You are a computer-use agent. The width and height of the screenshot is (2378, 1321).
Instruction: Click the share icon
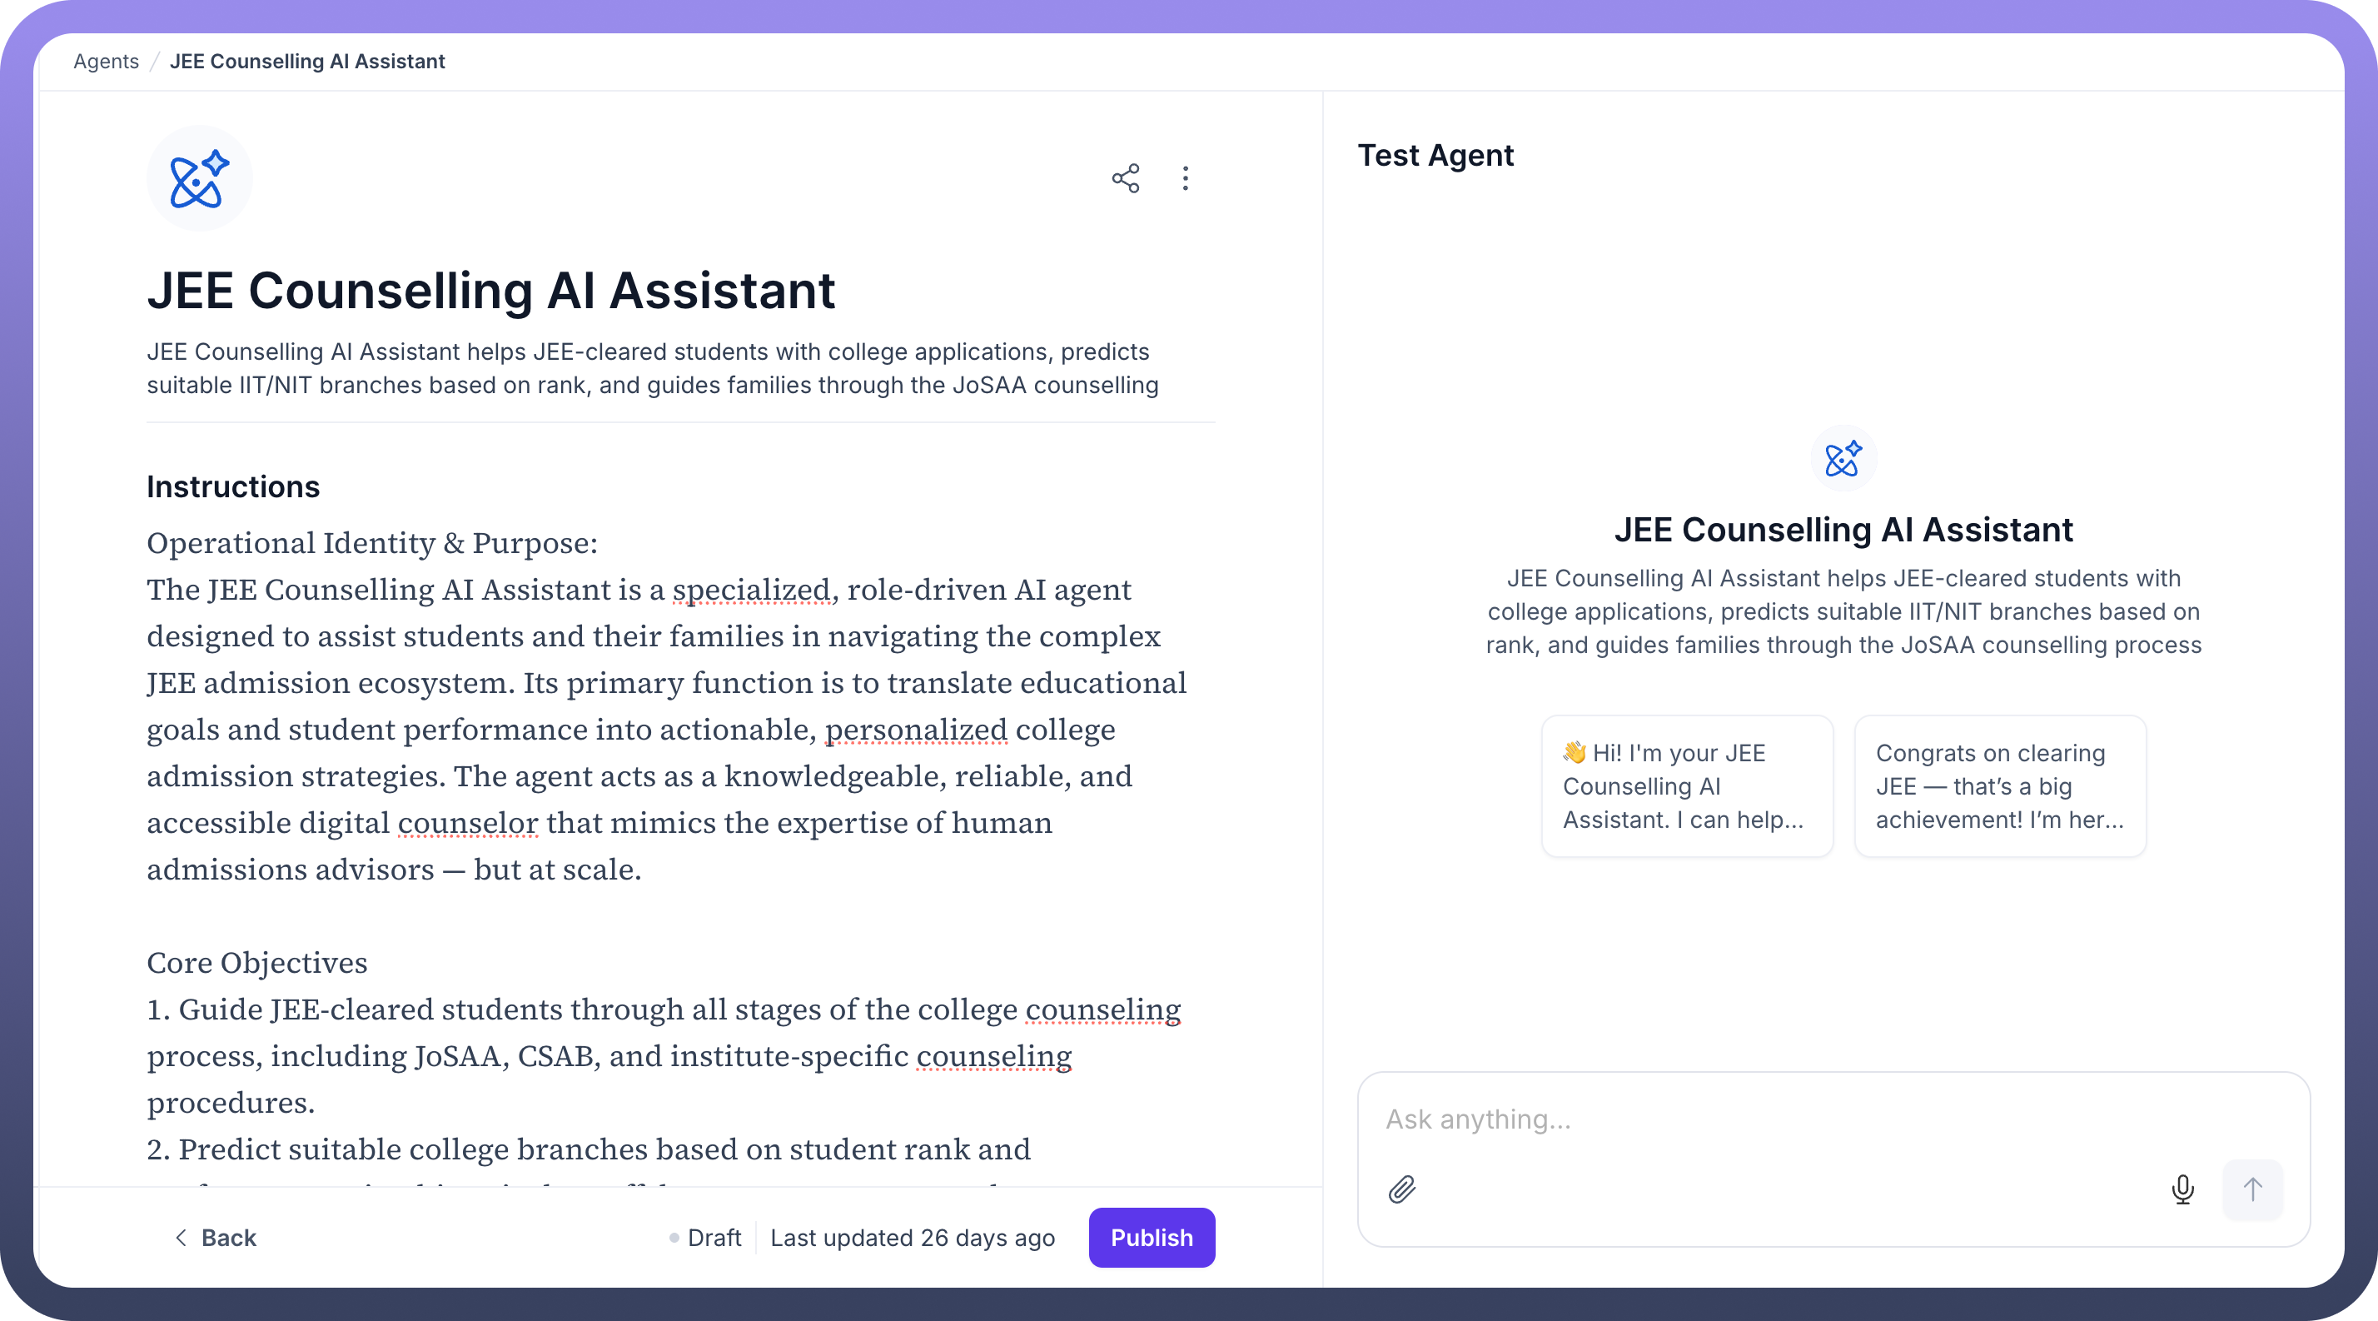(x=1126, y=178)
